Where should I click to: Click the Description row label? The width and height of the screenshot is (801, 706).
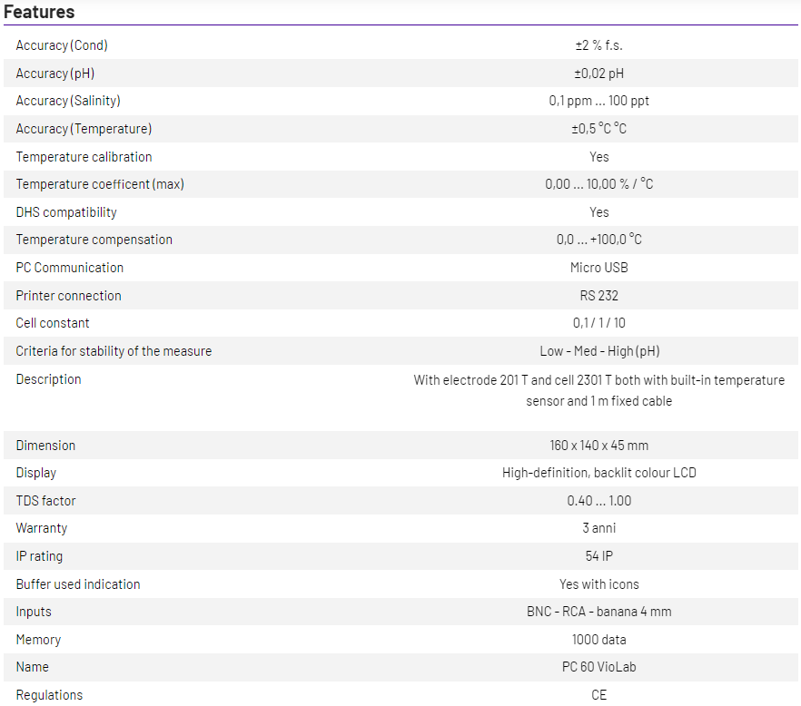(48, 379)
